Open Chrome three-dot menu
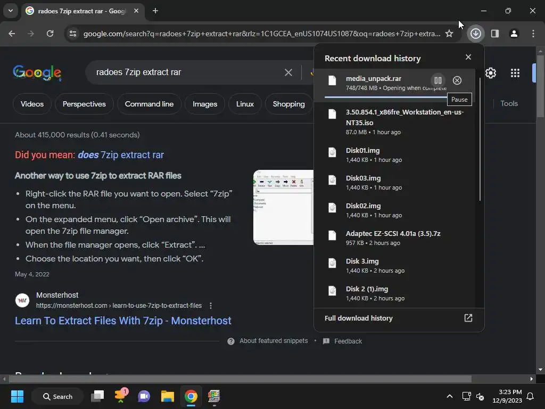 (x=533, y=34)
